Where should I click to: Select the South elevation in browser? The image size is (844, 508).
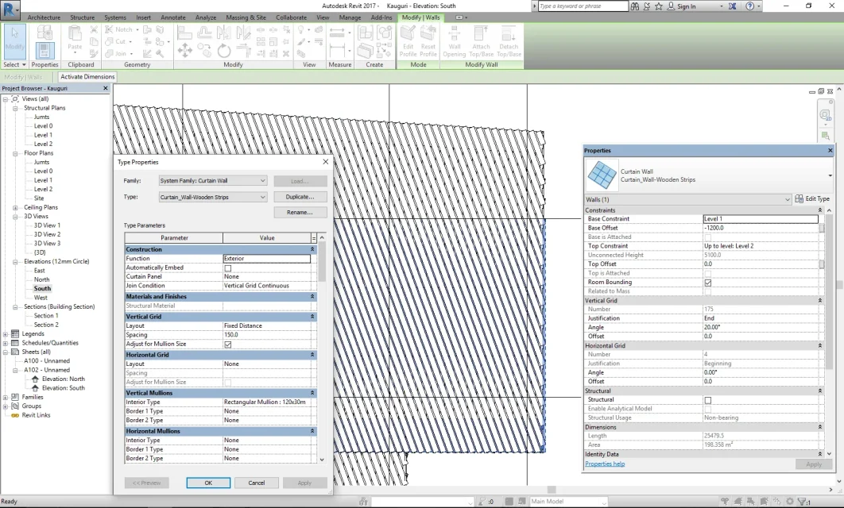(43, 289)
